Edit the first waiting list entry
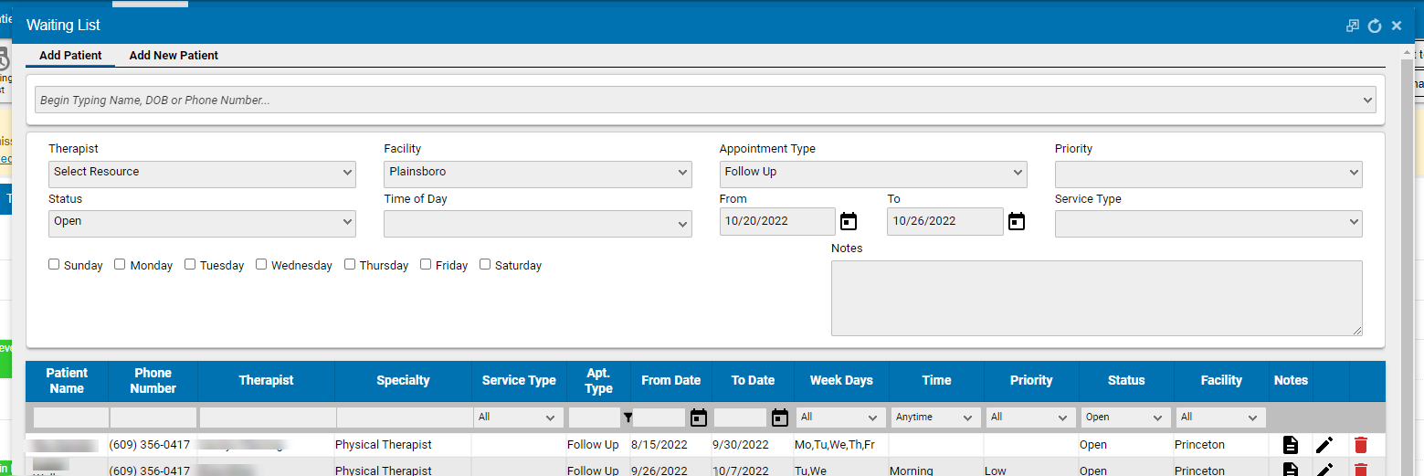The width and height of the screenshot is (1424, 476). (1324, 445)
